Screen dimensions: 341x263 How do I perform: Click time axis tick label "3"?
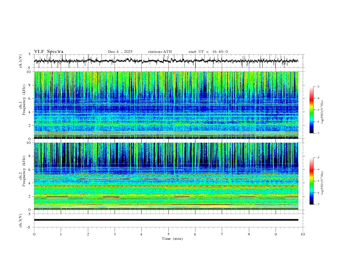115,234
